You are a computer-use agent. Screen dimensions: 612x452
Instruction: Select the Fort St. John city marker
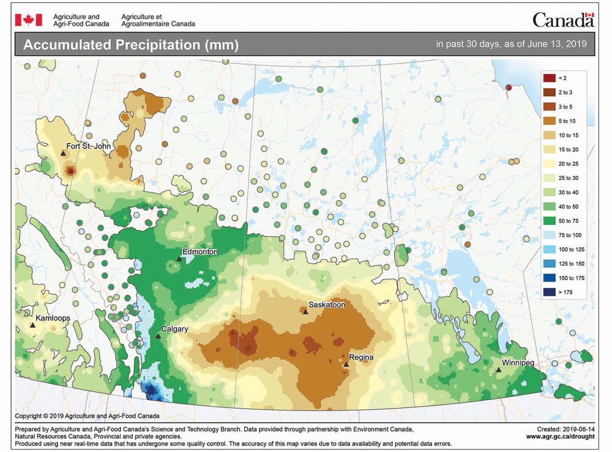pos(63,154)
